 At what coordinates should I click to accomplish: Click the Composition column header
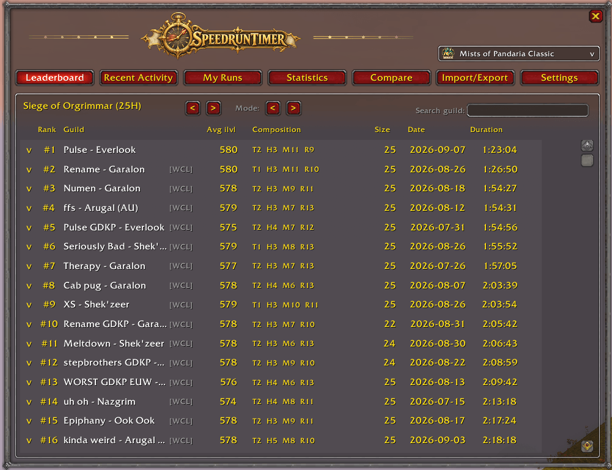point(276,130)
